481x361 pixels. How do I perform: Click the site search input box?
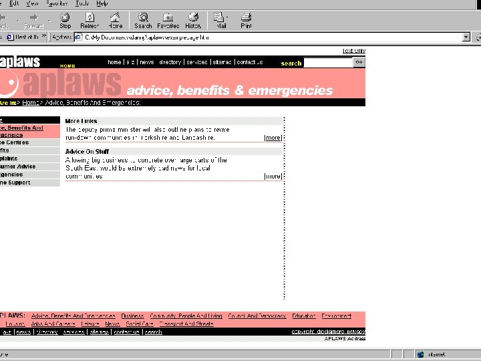coord(328,63)
